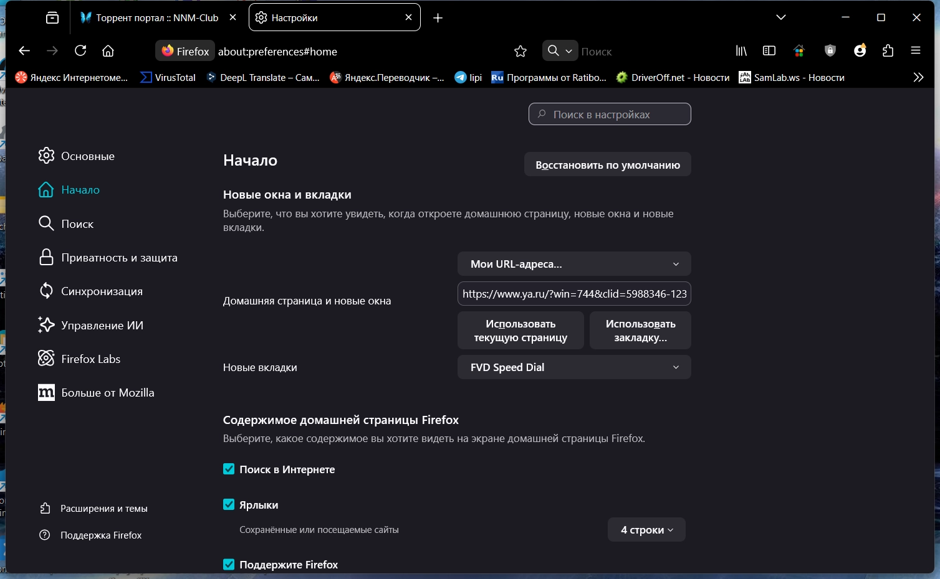Viewport: 940px width, 579px height.
Task: Open the Firefox account avatar icon
Action: (x=860, y=51)
